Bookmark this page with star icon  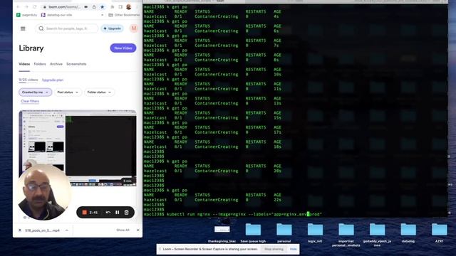tap(102, 6)
